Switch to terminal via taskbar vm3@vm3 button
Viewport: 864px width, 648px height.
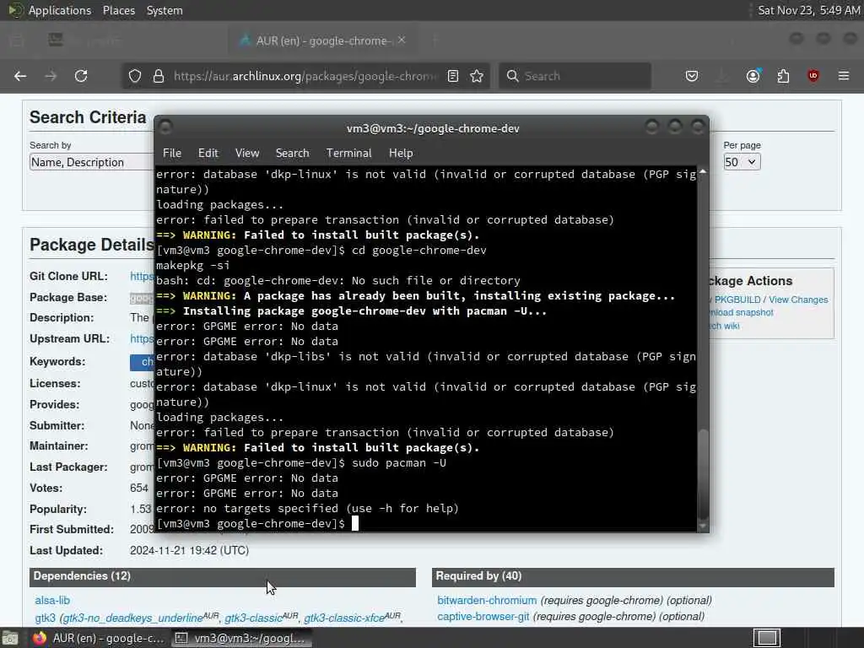click(x=240, y=638)
